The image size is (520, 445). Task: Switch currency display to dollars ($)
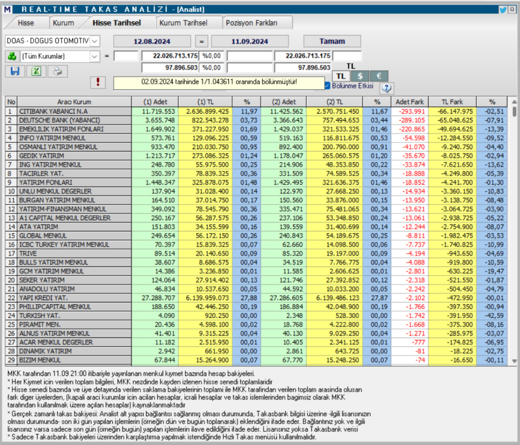[359, 75]
